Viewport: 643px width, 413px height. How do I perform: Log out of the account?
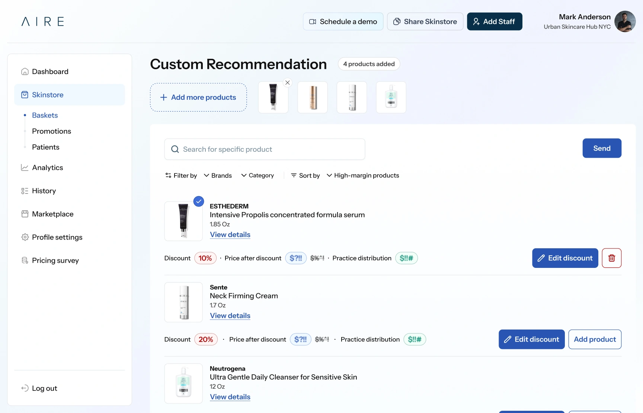44,388
